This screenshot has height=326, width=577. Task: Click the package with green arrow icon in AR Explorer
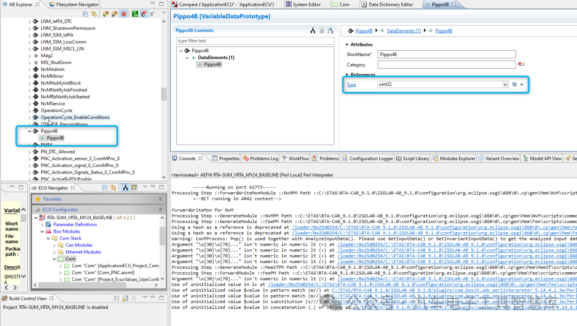[106, 13]
